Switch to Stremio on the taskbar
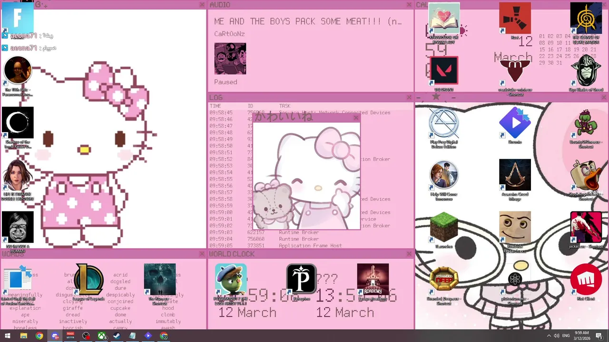 coord(148,336)
